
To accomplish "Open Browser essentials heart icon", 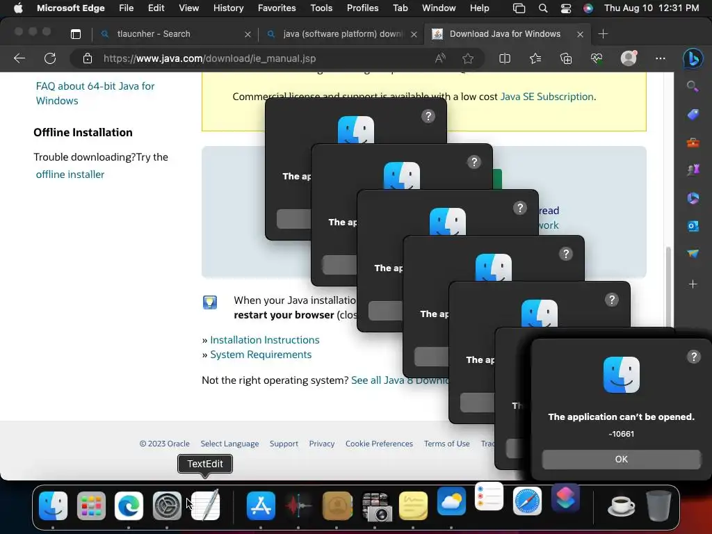I will (x=597, y=58).
